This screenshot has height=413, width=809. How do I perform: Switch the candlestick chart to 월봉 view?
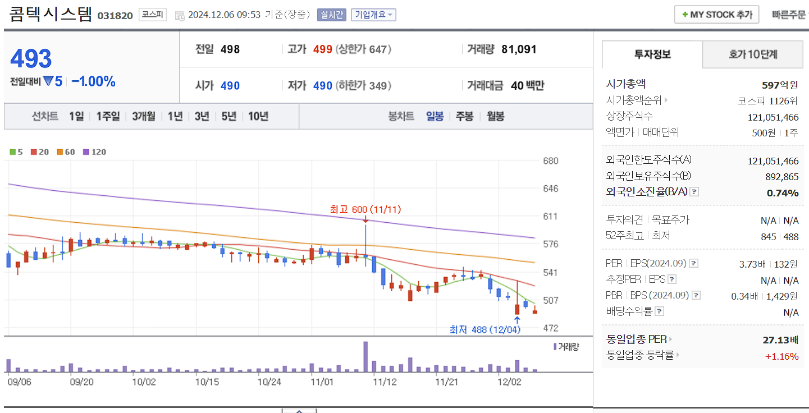[495, 116]
